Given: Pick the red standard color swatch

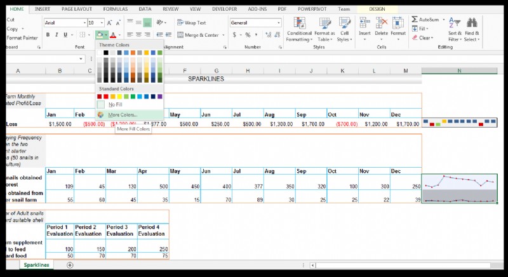Looking at the screenshot, I should [107, 97].
